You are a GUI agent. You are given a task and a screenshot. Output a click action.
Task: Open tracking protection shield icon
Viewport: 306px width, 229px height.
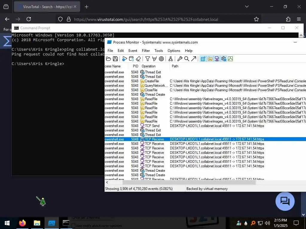(60, 19)
